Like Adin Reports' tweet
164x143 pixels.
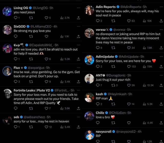[129, 21]
